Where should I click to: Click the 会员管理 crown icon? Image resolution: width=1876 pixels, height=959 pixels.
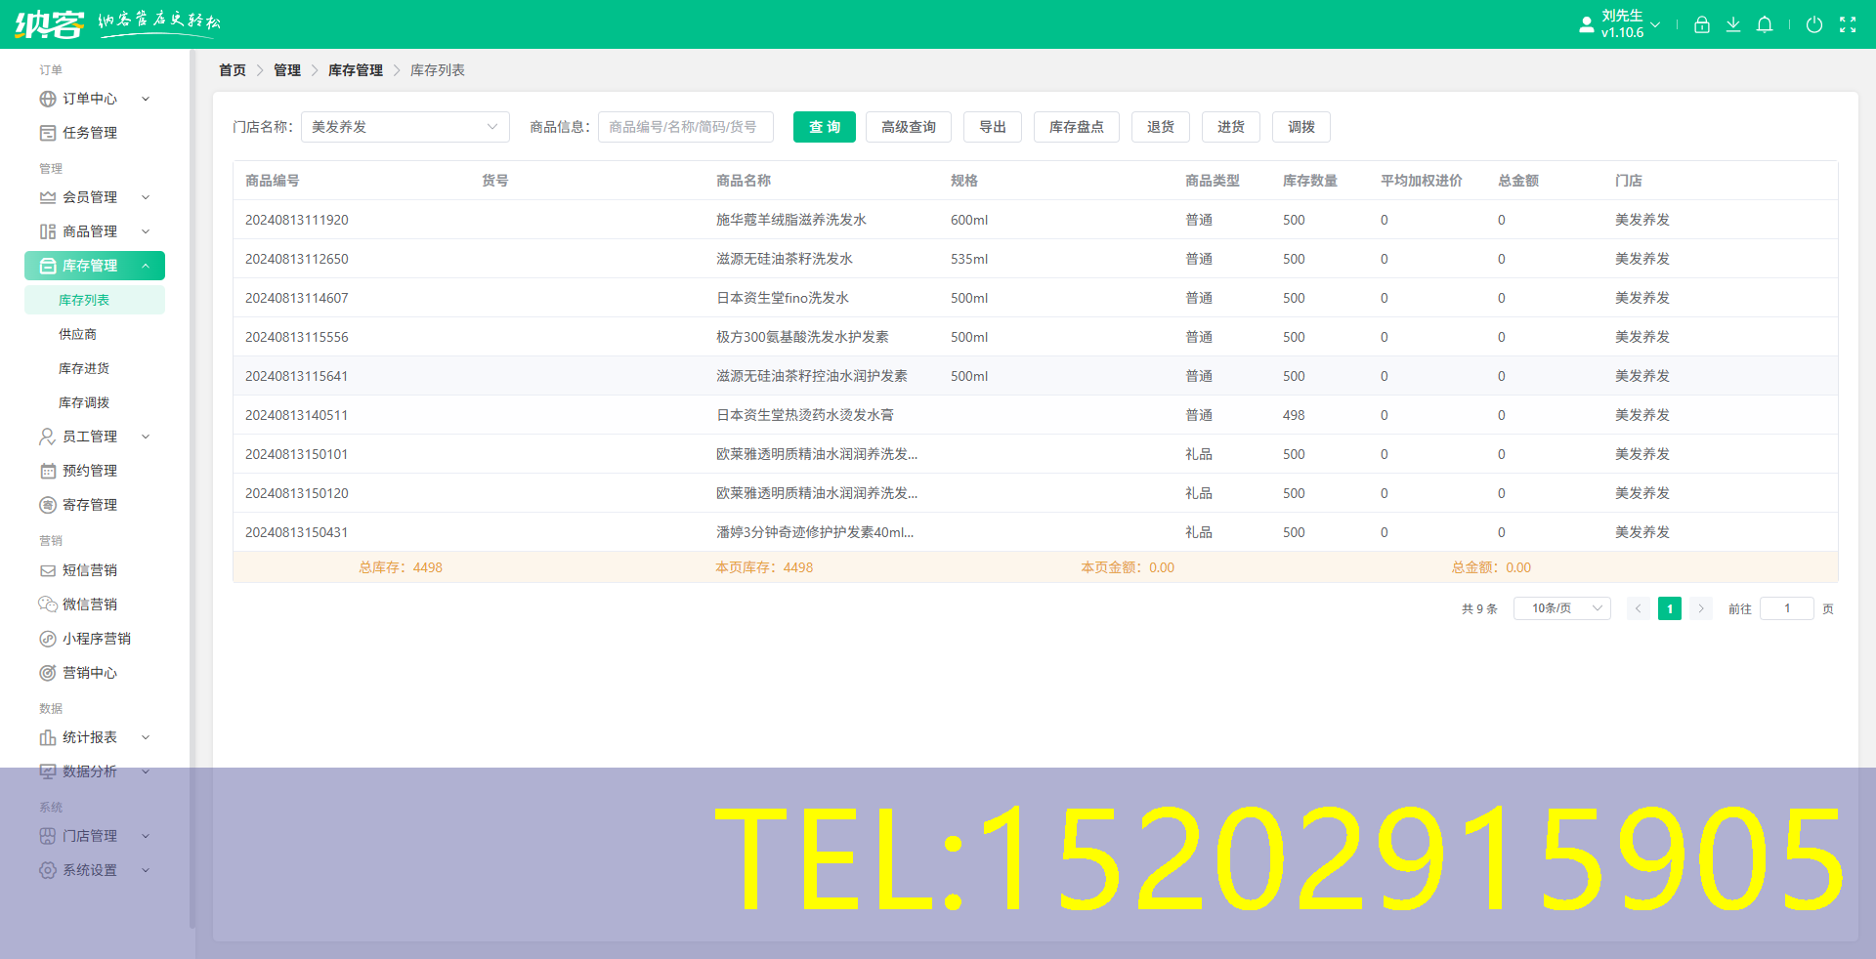[48, 197]
